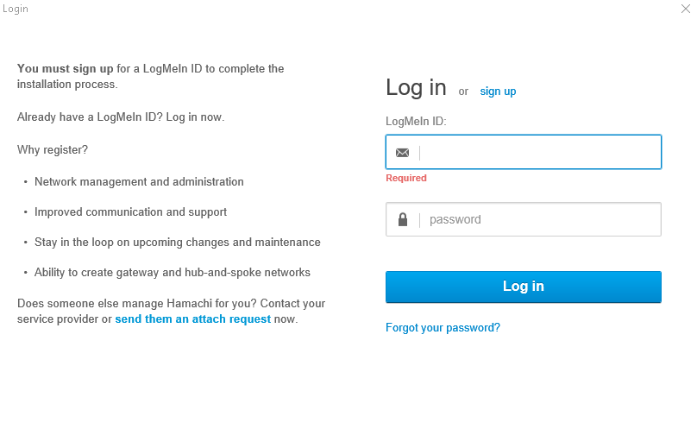The image size is (697, 448).
Task: Click the bold You must sign up text
Action: click(65, 69)
